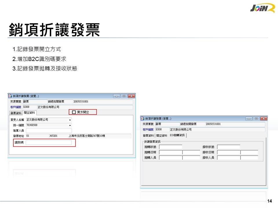Open 開立資料 tab next to EDI拋轉資訊
Screen dimensions: 278x208
point(162,135)
